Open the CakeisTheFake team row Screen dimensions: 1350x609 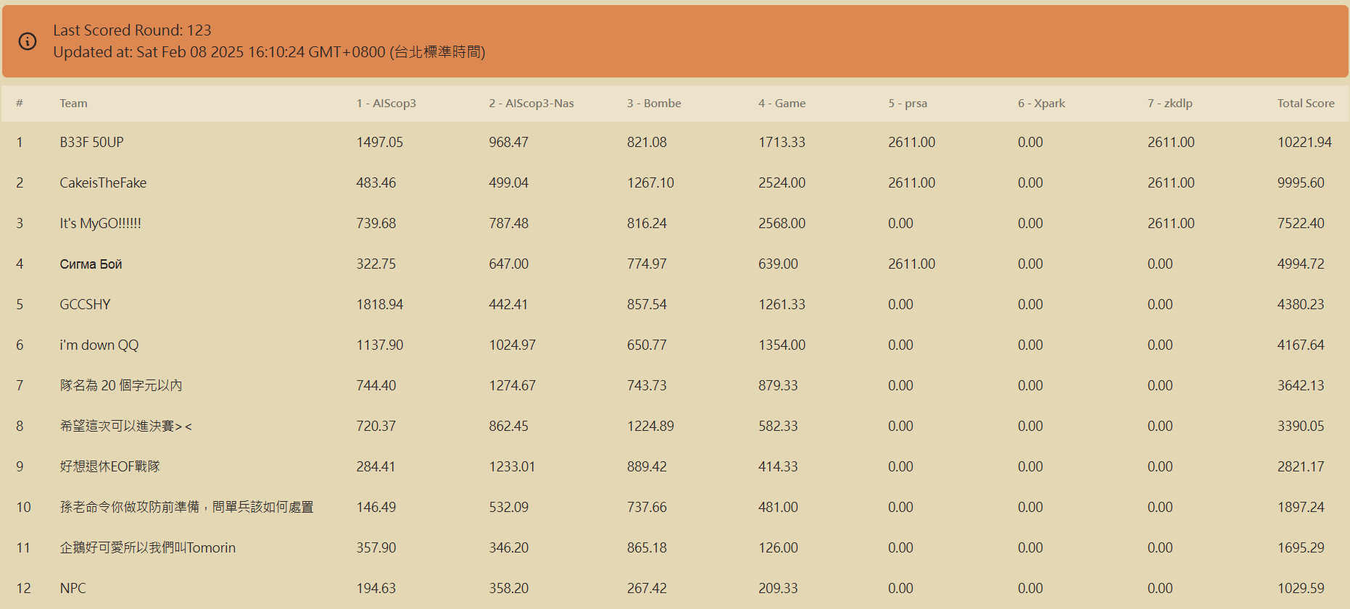(103, 183)
